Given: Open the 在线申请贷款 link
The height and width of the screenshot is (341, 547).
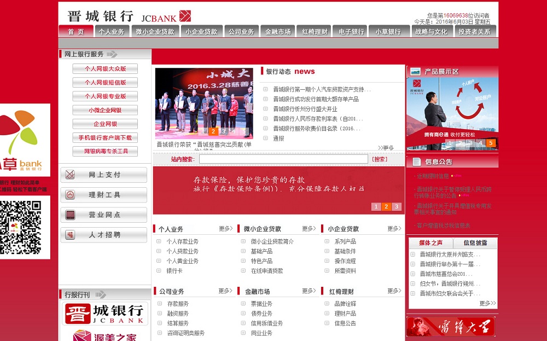Looking at the screenshot, I should pyautogui.click(x=267, y=271).
